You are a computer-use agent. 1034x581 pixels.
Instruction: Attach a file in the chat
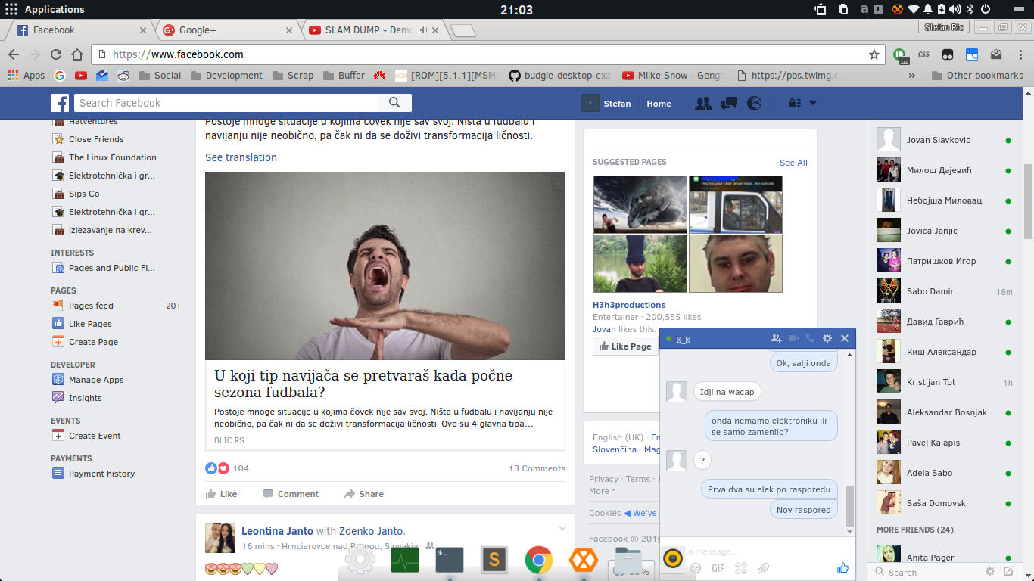764,568
